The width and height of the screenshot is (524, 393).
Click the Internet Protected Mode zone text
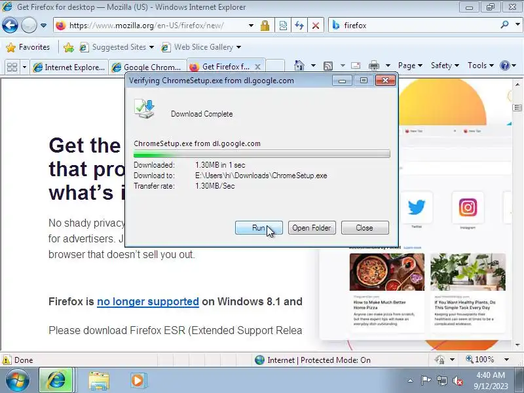click(x=319, y=360)
